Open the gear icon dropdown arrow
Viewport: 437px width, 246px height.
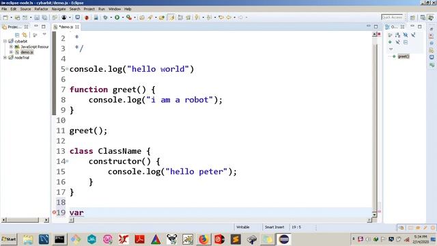(x=111, y=18)
